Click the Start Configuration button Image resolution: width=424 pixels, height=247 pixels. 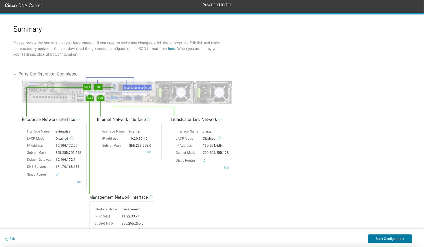390,239
